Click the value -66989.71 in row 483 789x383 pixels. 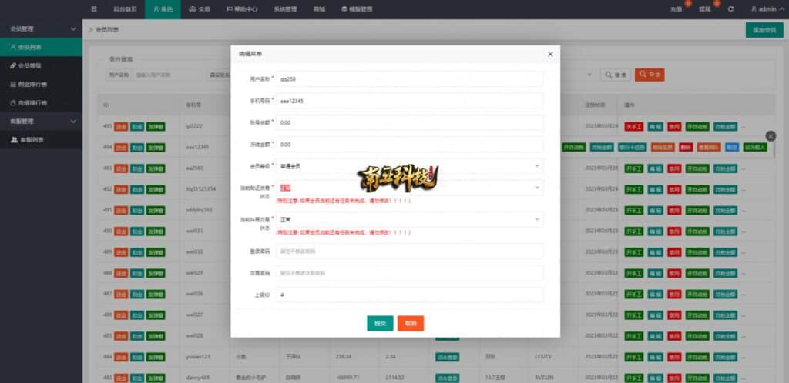click(348, 378)
